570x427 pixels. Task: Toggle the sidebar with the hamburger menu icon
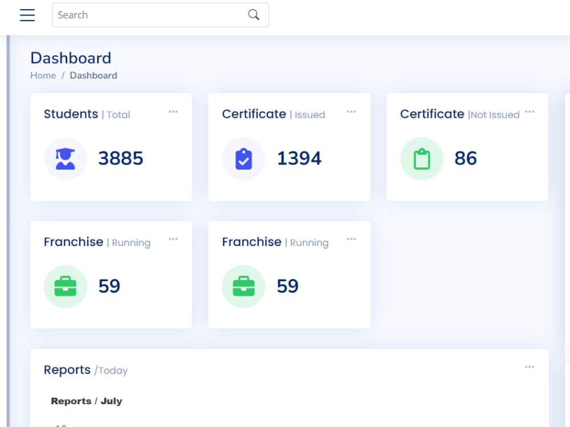point(27,15)
